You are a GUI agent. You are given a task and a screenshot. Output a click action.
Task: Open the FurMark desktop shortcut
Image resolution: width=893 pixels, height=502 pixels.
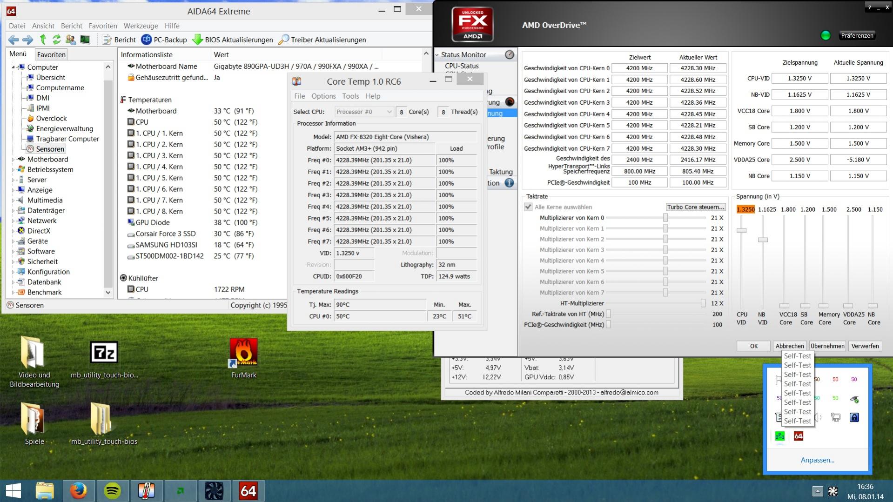tap(244, 358)
